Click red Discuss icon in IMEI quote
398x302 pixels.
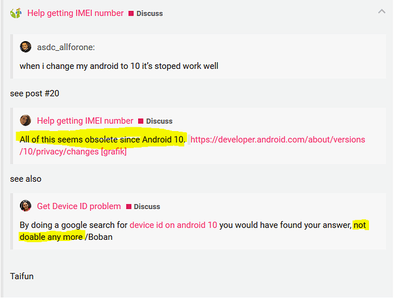coord(141,121)
